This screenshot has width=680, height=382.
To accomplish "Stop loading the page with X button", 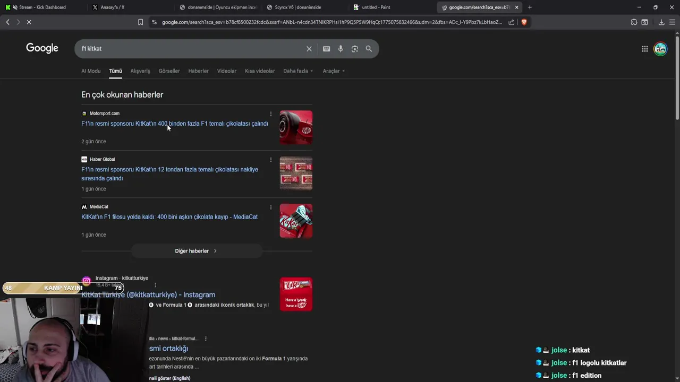I will [29, 22].
